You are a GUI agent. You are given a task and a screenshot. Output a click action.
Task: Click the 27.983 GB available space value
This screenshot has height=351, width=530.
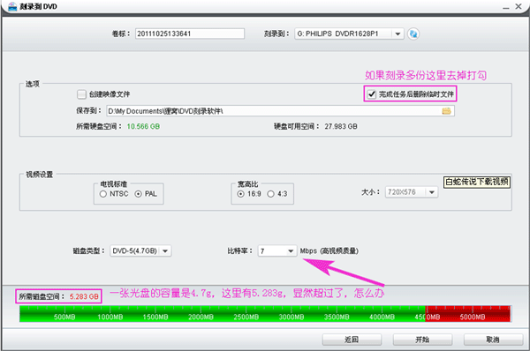[x=341, y=127]
